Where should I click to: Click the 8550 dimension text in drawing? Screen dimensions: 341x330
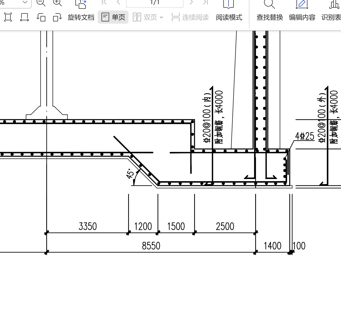(x=151, y=246)
